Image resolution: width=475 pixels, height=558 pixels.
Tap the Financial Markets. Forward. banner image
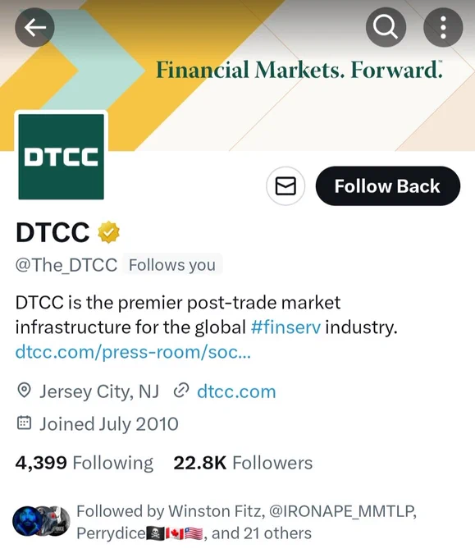[x=299, y=70]
